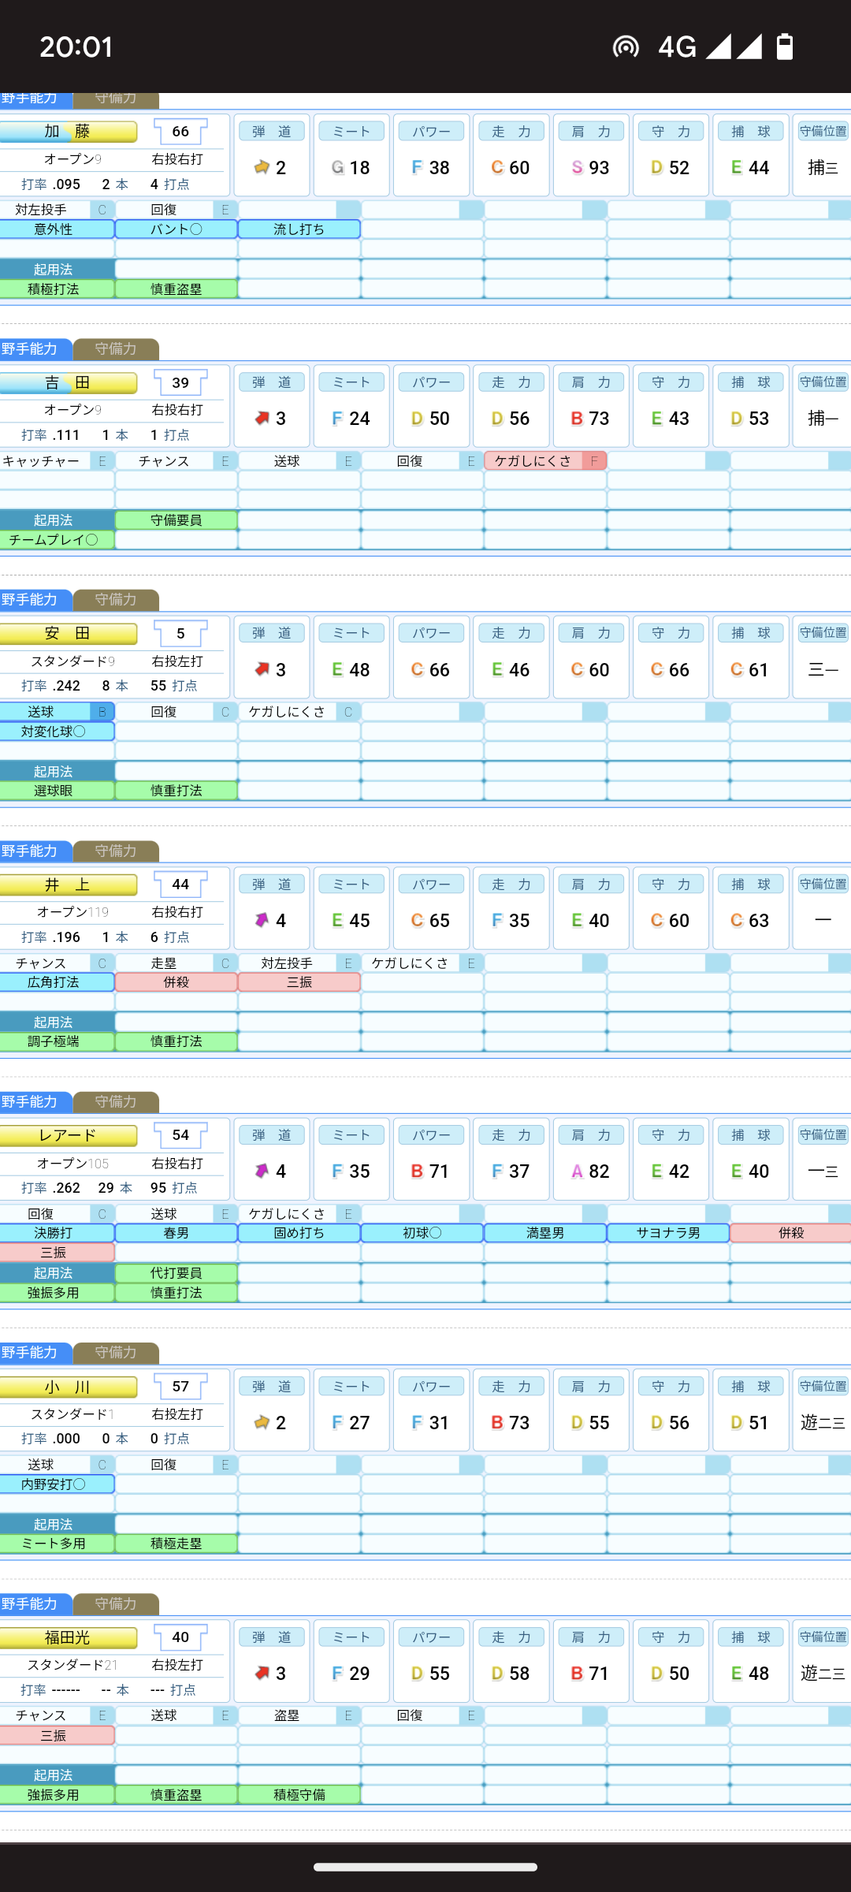Image resolution: width=851 pixels, height=1892 pixels.
Task: Tap the 意外性 ability for 加藤
Action: [58, 229]
